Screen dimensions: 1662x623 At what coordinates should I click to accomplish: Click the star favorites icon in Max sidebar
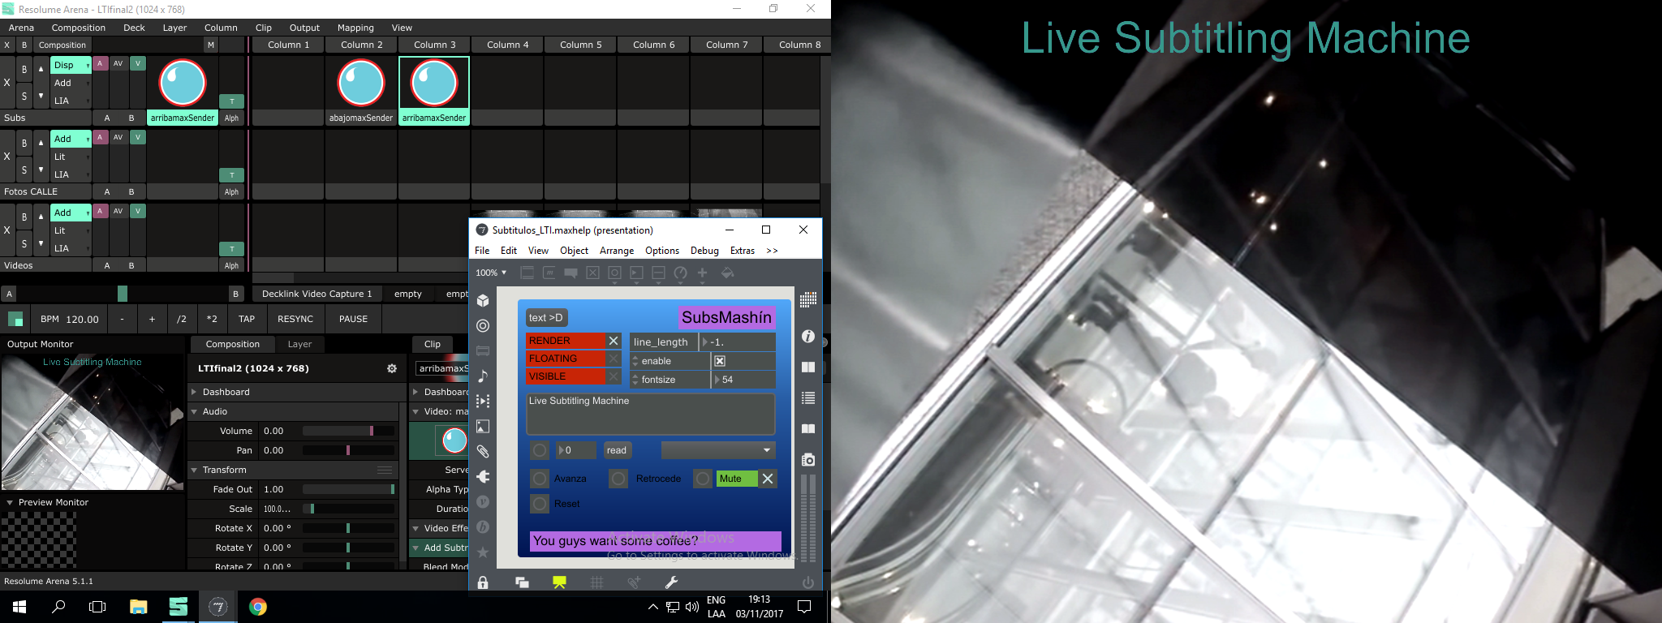tap(483, 552)
